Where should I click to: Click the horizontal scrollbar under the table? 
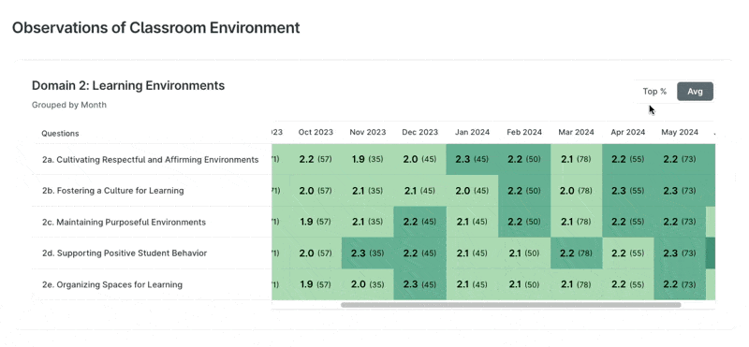510,304
